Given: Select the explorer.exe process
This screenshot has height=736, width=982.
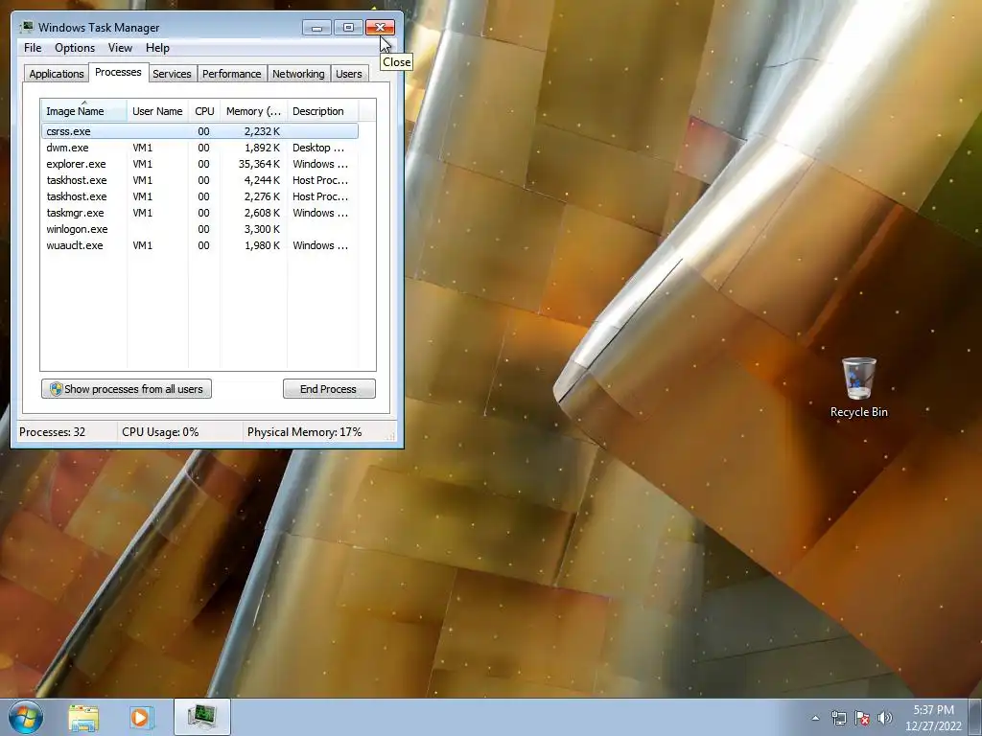Looking at the screenshot, I should [199, 164].
